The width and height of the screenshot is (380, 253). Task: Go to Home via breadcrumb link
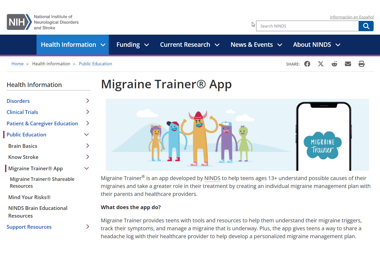[x=17, y=63]
